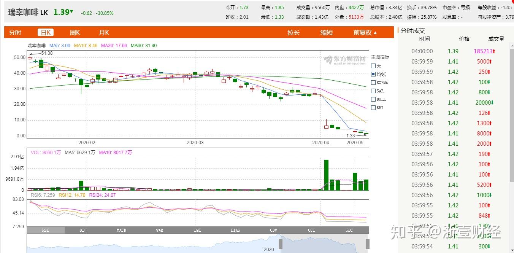Click the MA60: 31.40 legend label
Viewport: 514px width, 253px height.
tap(144, 45)
